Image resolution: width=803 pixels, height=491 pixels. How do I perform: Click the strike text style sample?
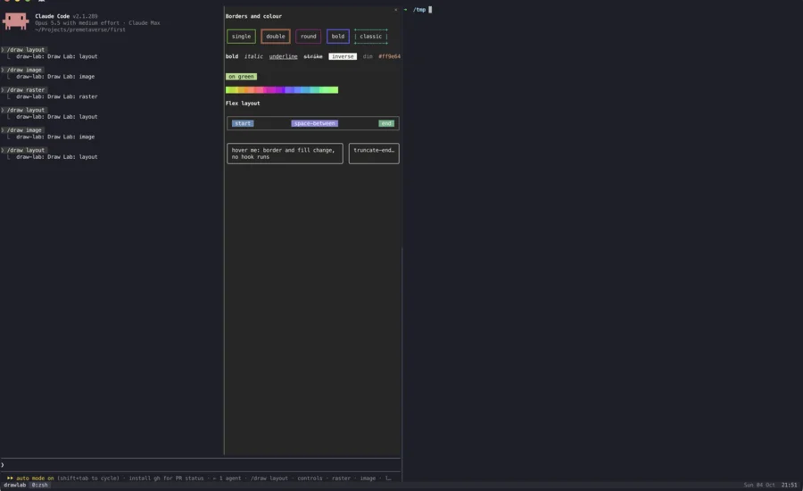313,56
